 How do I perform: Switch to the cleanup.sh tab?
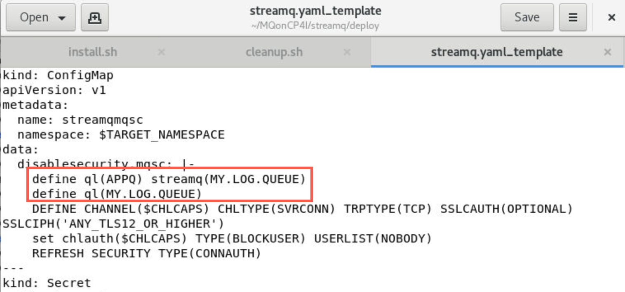coord(274,52)
